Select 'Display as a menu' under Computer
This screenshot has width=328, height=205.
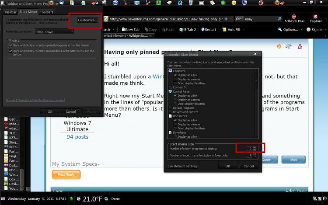(175, 79)
